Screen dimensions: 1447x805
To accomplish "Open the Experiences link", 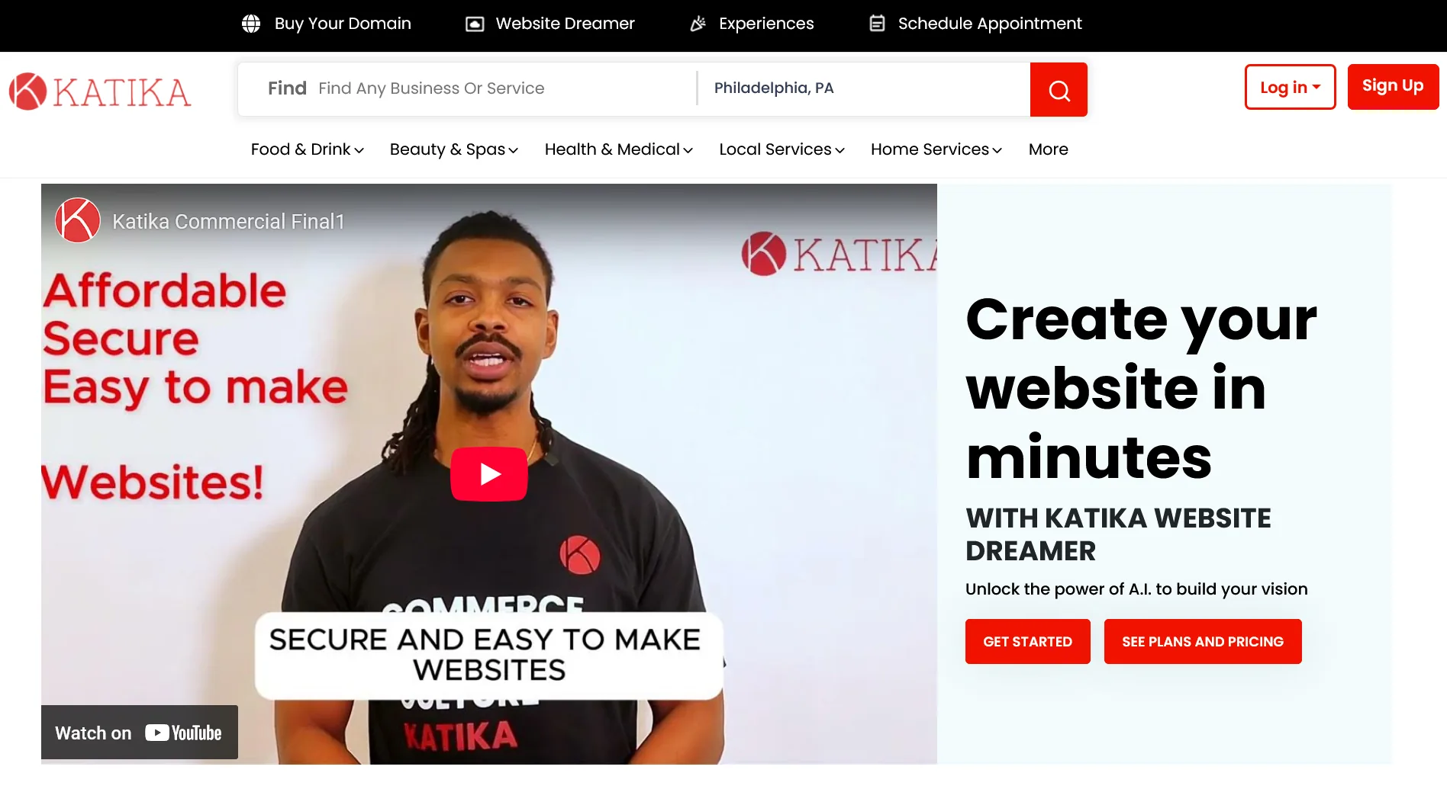I will 766,24.
